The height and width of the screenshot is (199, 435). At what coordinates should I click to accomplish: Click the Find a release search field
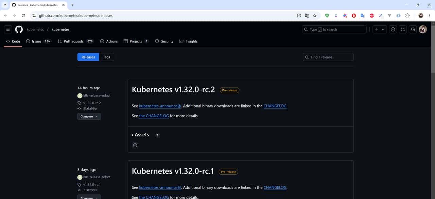328,57
